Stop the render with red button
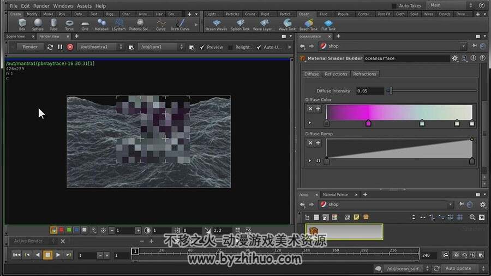 [x=70, y=47]
